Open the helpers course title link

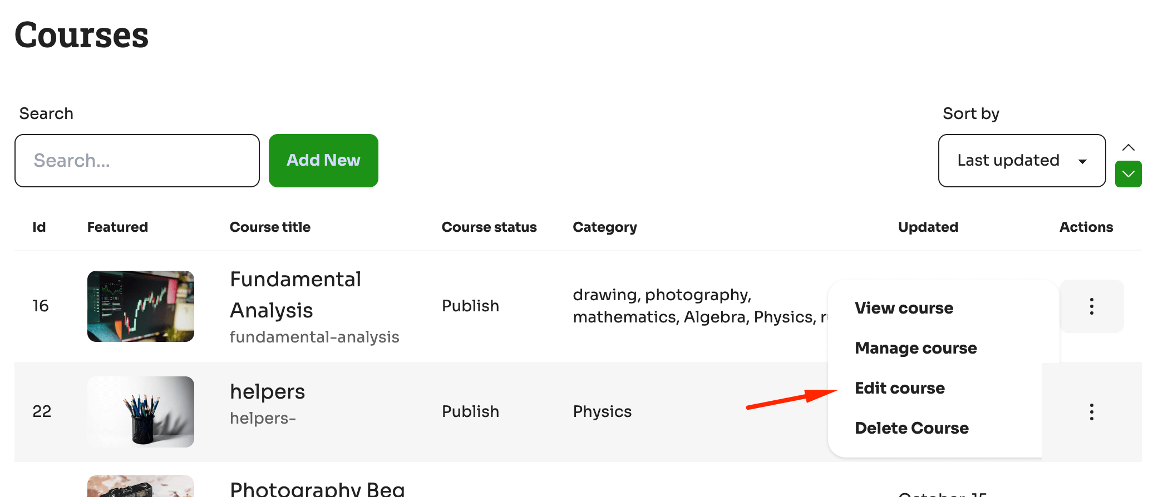coord(267,392)
